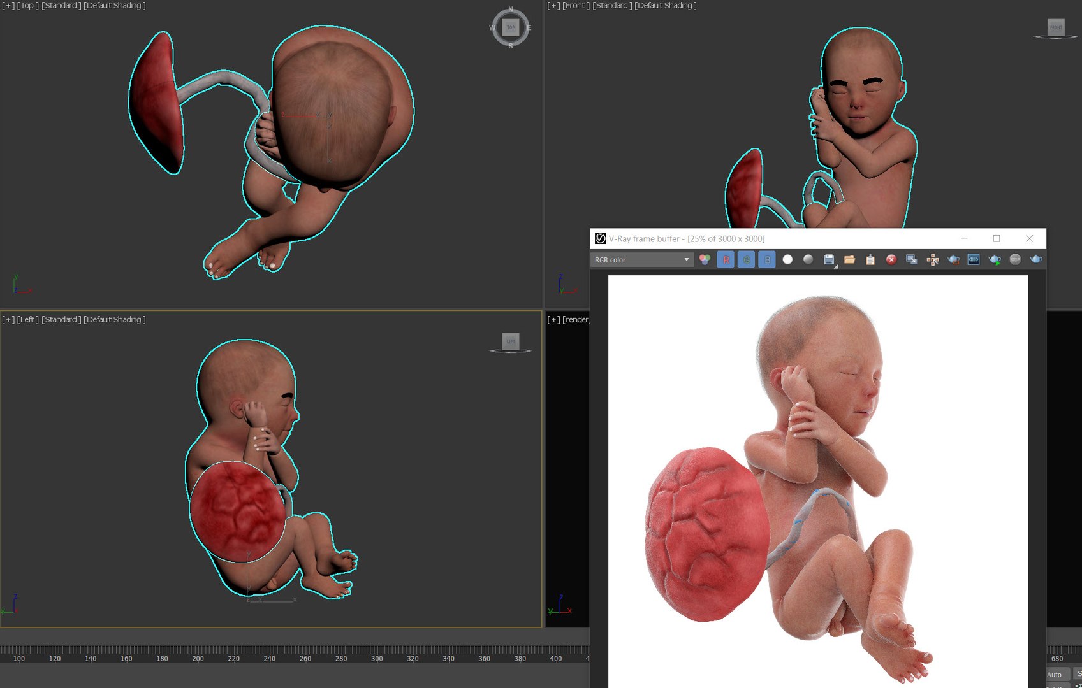
Task: Open render viewport [+] general menu
Action: [553, 320]
